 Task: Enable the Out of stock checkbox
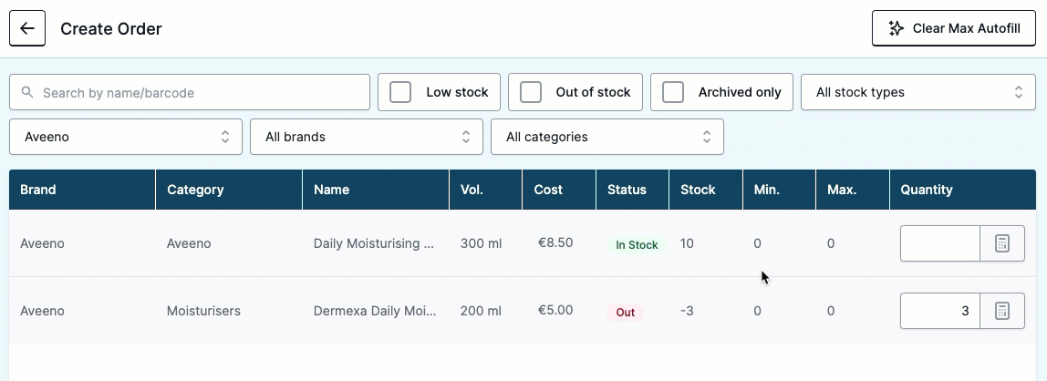(530, 92)
